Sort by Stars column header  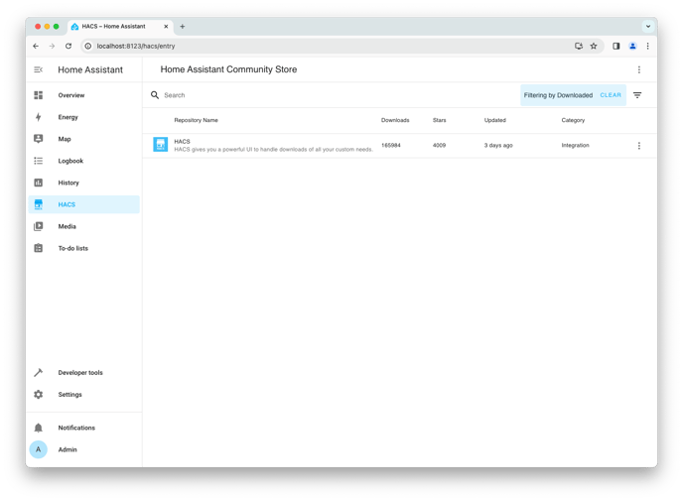tap(439, 120)
